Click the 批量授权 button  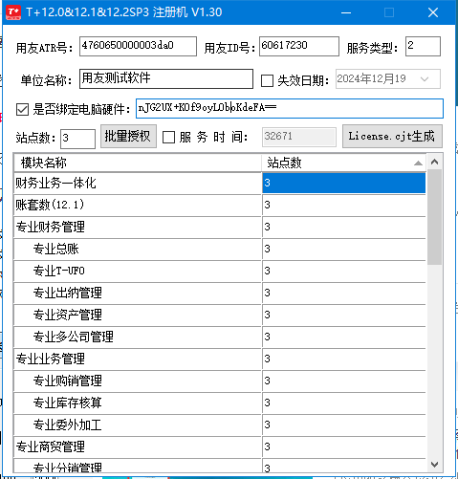click(x=128, y=137)
